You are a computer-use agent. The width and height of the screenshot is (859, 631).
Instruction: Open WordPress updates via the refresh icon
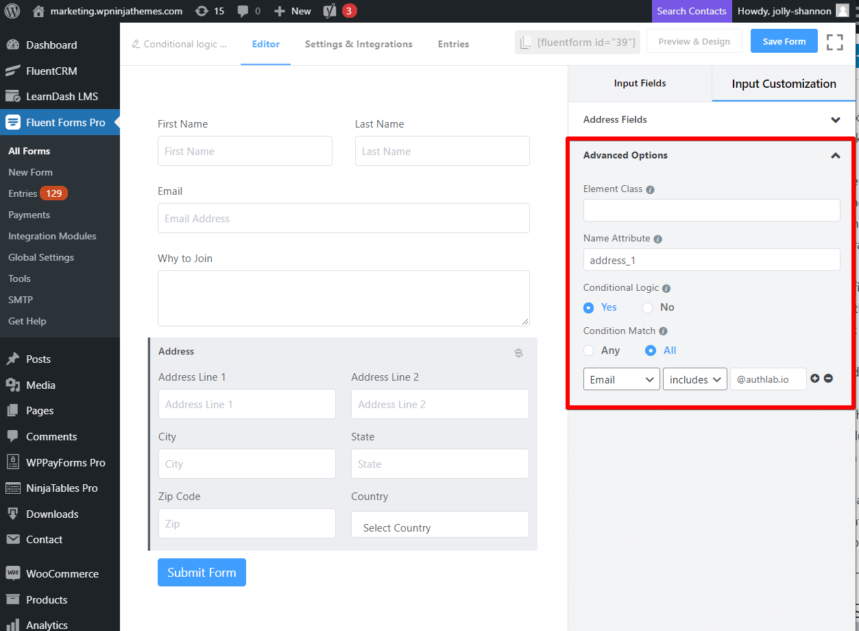pyautogui.click(x=202, y=10)
